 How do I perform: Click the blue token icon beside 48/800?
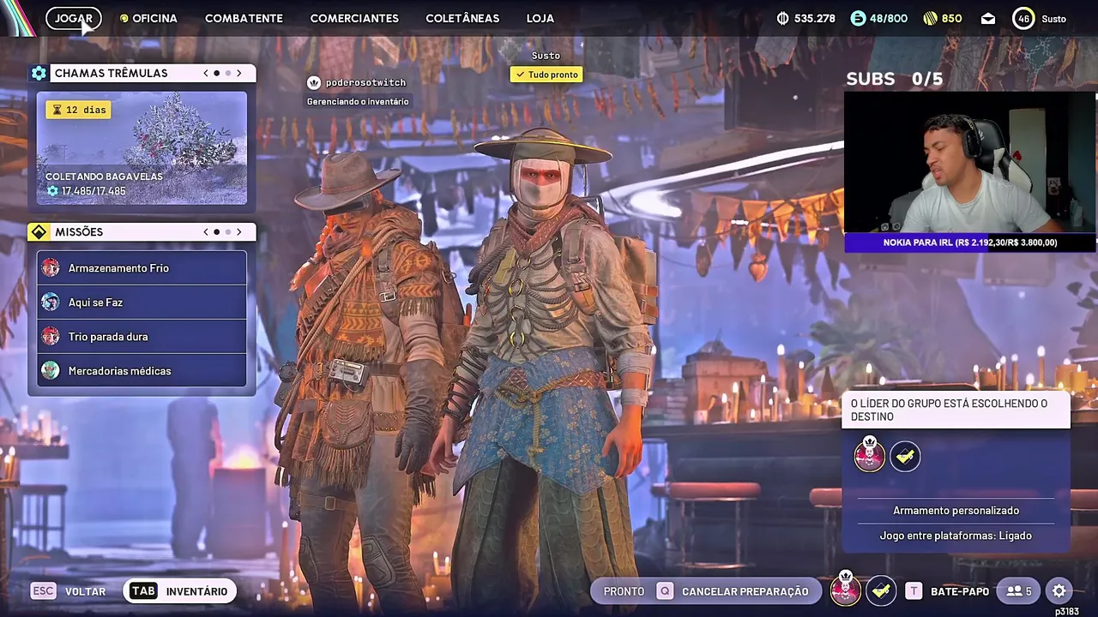click(858, 18)
